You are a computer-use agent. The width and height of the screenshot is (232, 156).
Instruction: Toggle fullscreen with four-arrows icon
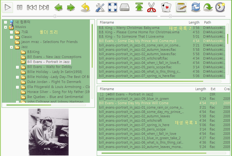coord(112,7)
